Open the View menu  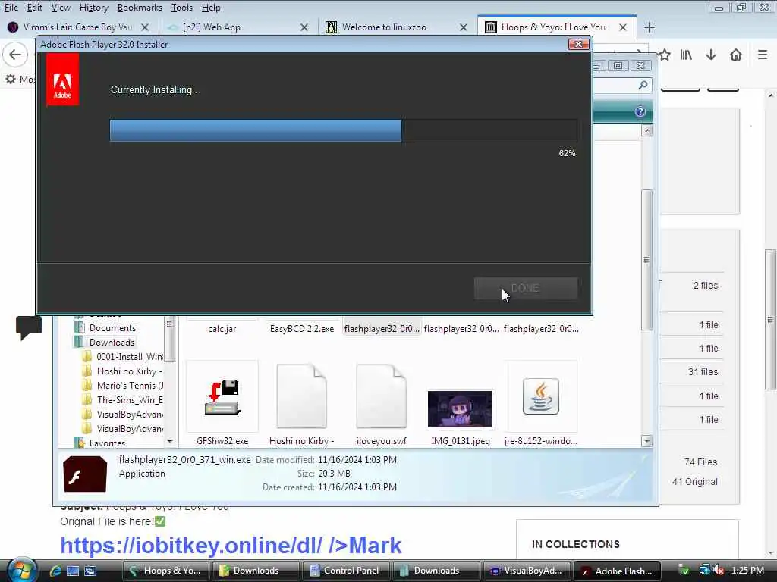(61, 8)
